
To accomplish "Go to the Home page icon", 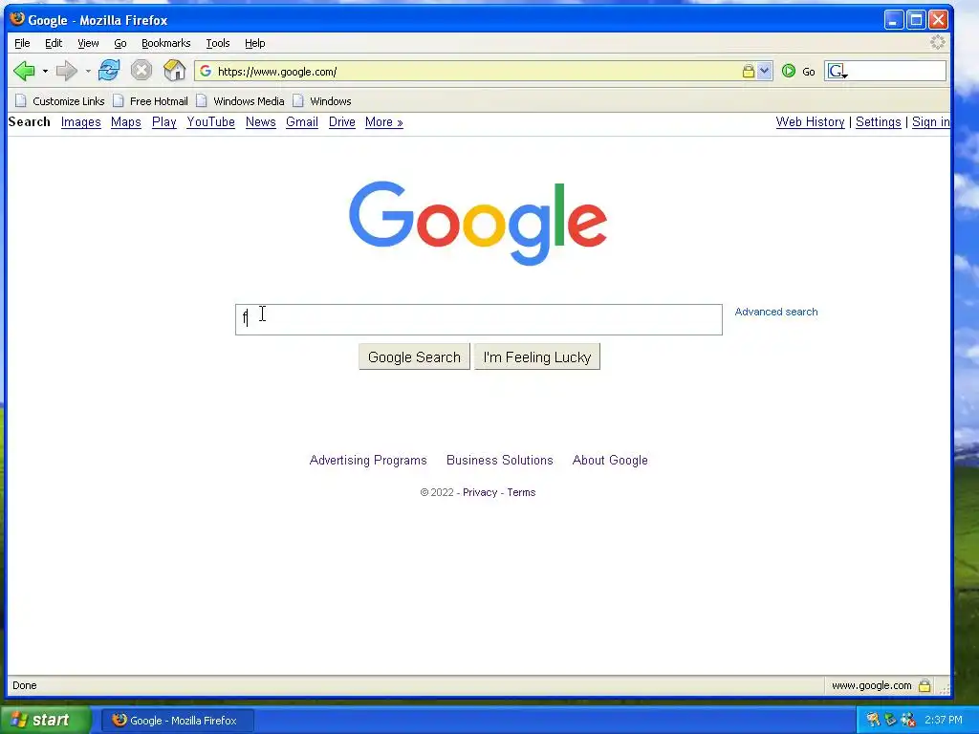I will (x=174, y=71).
